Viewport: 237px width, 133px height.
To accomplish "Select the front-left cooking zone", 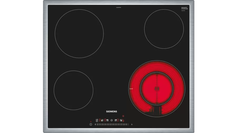I will click(73, 90).
